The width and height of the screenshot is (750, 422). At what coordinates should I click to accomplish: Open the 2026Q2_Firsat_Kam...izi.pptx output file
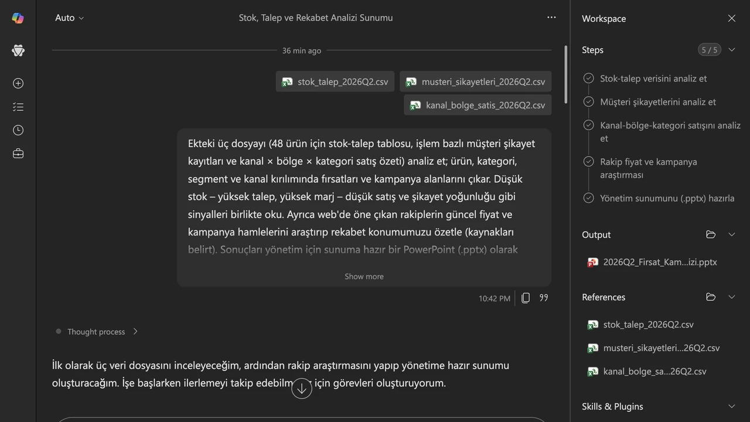pos(660,262)
